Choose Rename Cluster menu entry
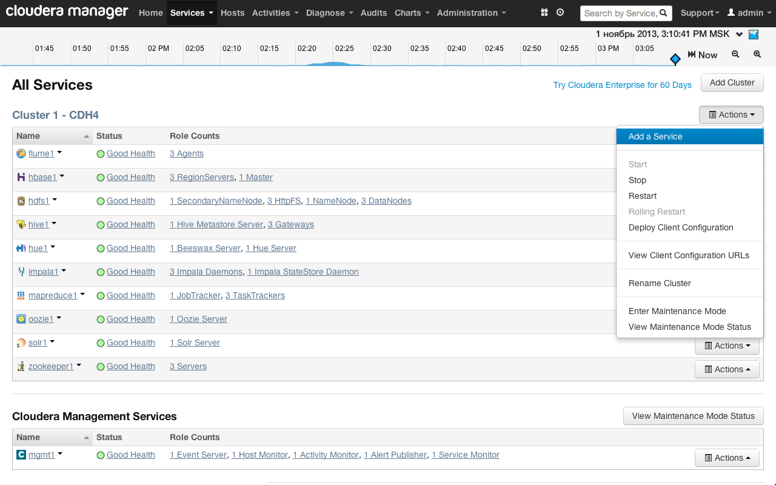 pos(690,283)
